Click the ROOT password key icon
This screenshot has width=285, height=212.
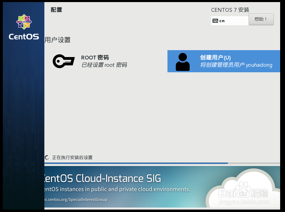pyautogui.click(x=63, y=61)
